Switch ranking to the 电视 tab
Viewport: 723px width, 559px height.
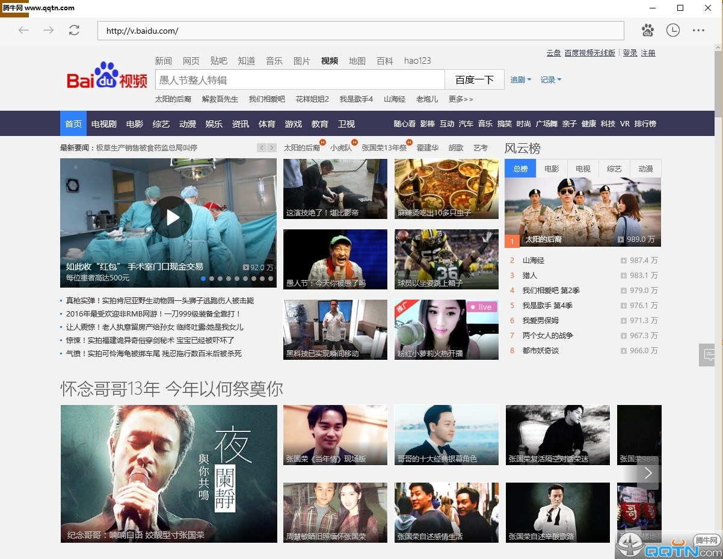(583, 168)
